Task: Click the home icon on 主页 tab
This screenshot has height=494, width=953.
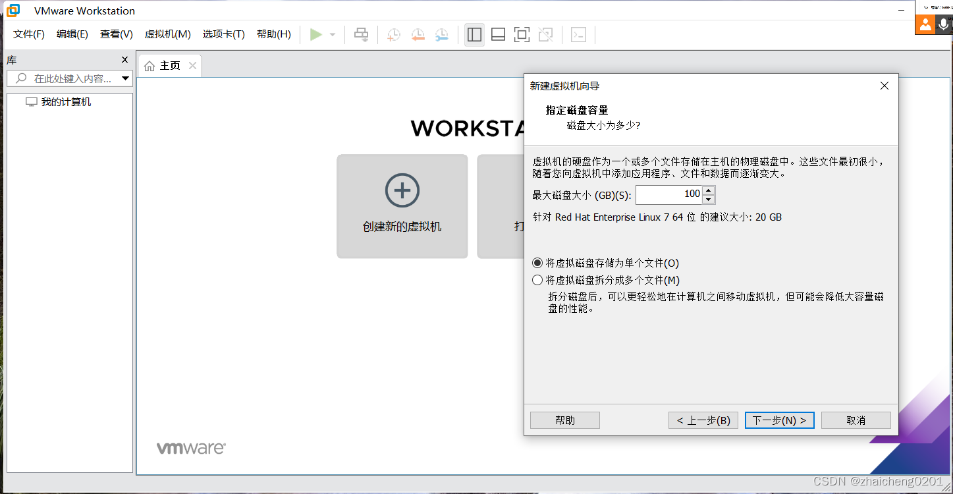Action: (x=150, y=66)
